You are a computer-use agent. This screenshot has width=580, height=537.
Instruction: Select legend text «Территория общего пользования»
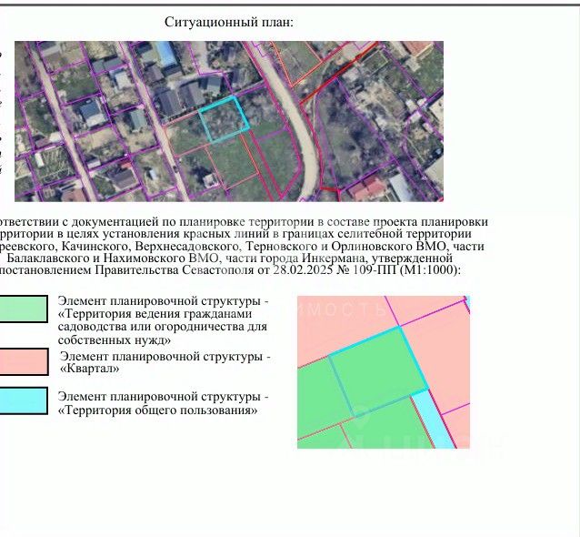click(x=157, y=410)
